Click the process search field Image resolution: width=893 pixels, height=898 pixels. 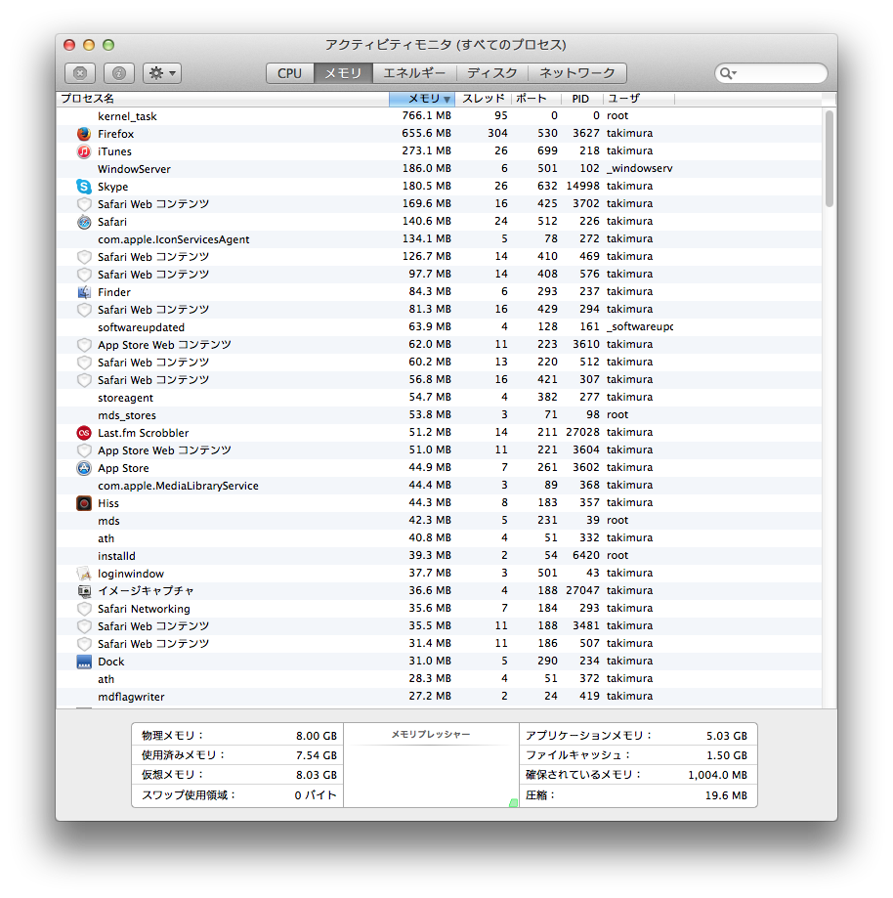point(771,73)
